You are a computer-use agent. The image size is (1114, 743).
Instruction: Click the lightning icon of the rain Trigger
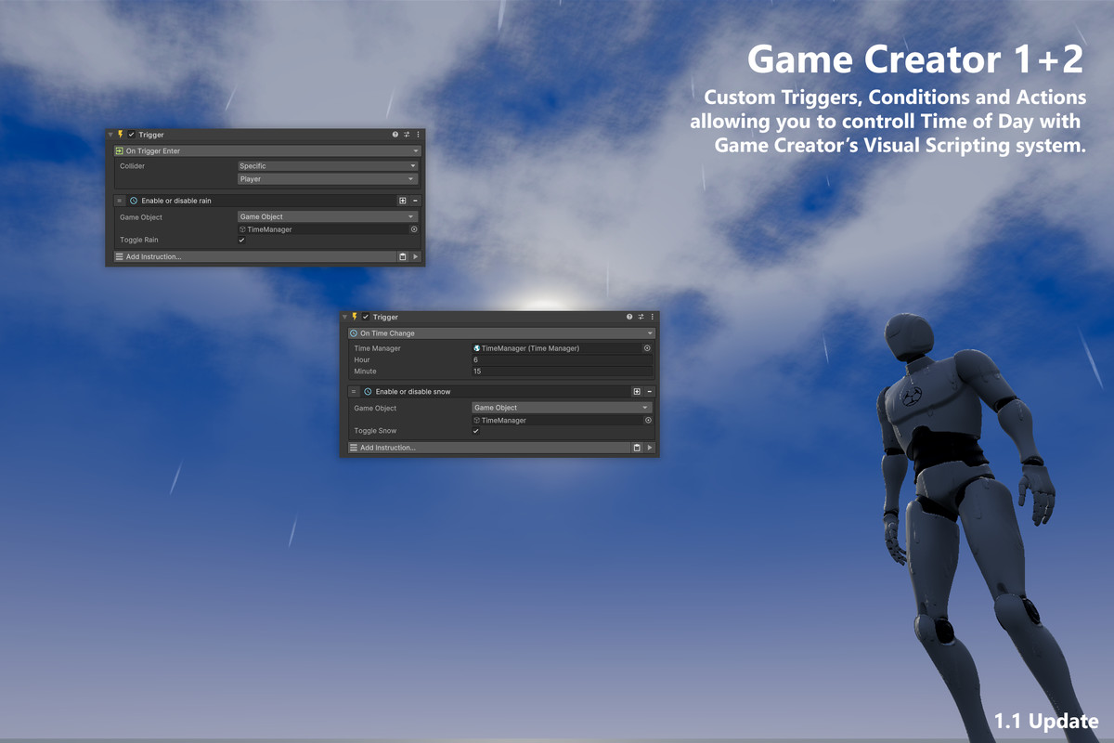pyautogui.click(x=121, y=135)
